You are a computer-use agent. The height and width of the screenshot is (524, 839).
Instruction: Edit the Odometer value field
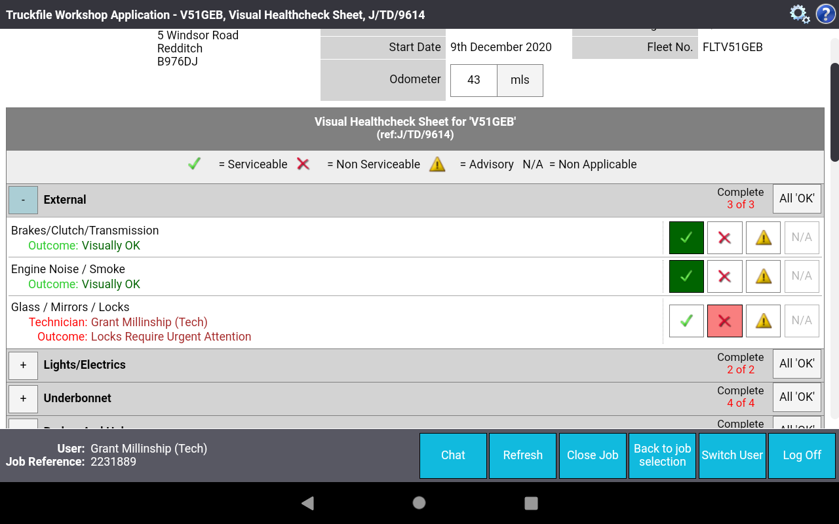474,80
